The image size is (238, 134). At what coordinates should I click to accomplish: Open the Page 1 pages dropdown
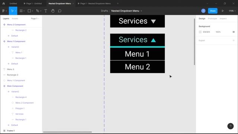[35, 19]
